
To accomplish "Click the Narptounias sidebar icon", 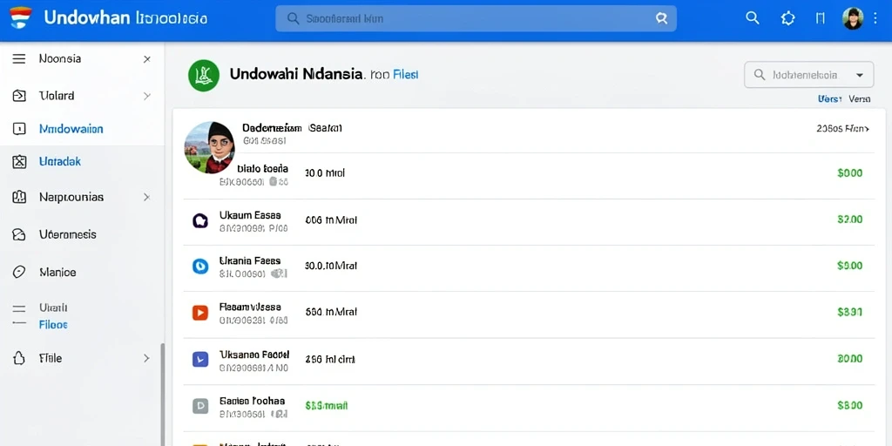I will pos(19,197).
